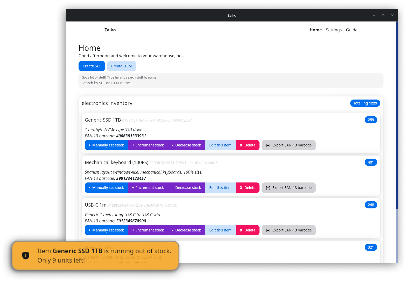Delete the USB-C 1m item
This screenshot has width=407, height=282.
click(247, 230)
